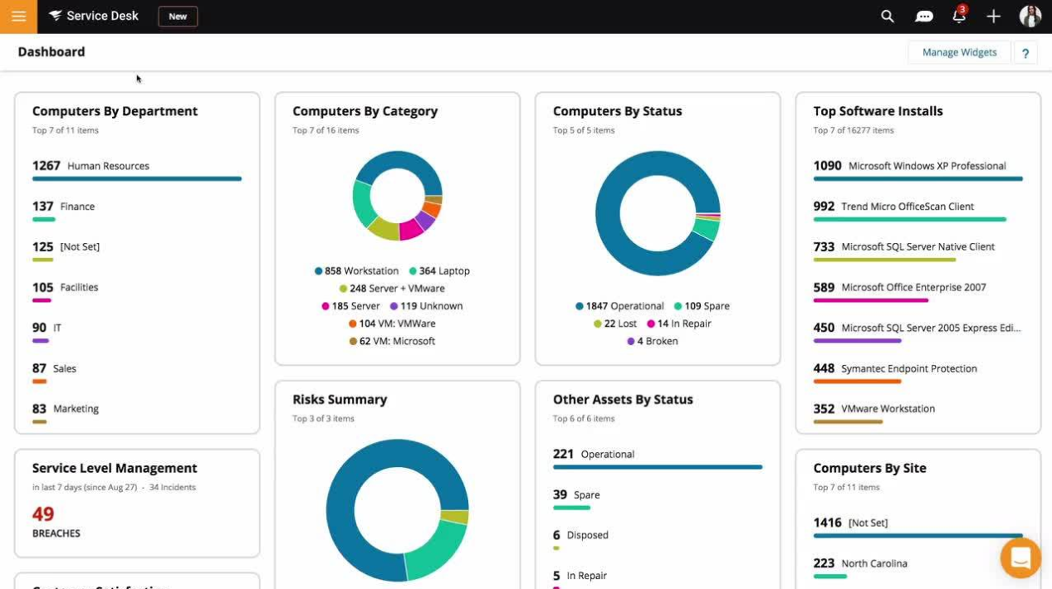This screenshot has width=1052, height=589.
Task: Click the Manage Widgets button
Action: 959,52
